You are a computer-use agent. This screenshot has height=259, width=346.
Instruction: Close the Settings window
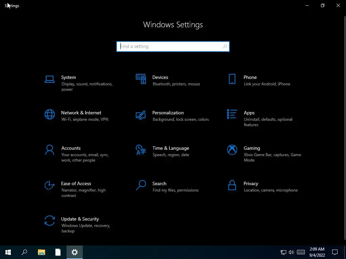[x=338, y=5]
